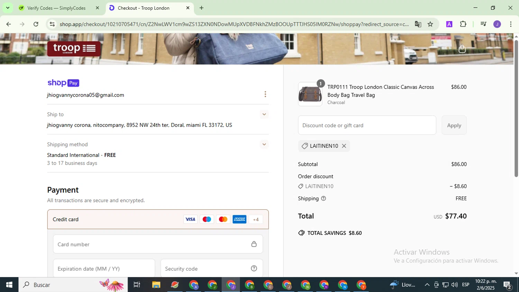Click the canvas bag product thumbnail
This screenshot has height=292, width=519.
click(x=310, y=94)
